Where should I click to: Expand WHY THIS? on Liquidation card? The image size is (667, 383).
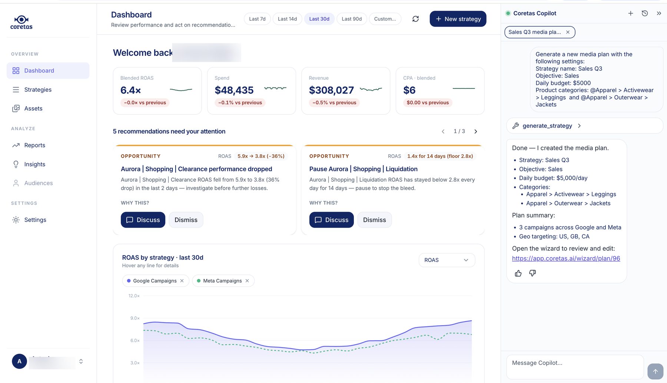pos(323,203)
